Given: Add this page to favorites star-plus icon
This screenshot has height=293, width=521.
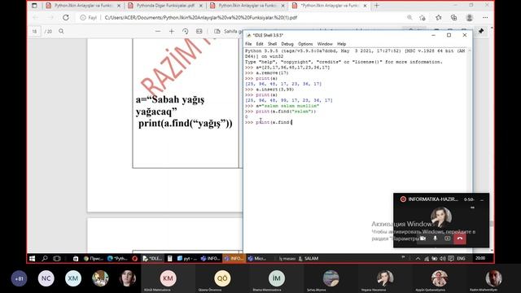Looking at the screenshot, I should [x=422, y=18].
